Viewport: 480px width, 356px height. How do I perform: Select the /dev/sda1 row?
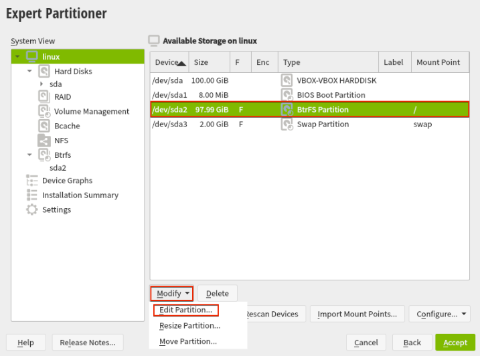[309, 95]
